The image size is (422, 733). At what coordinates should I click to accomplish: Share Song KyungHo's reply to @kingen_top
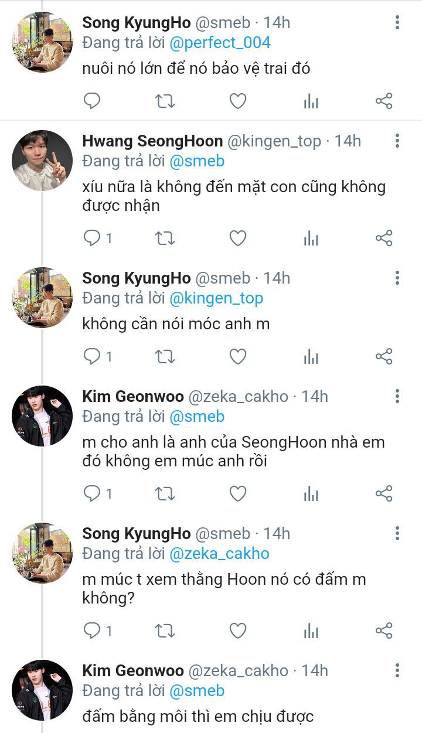[384, 356]
